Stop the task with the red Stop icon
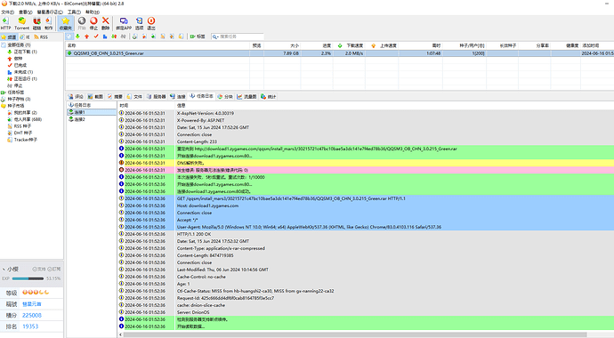 click(93, 23)
